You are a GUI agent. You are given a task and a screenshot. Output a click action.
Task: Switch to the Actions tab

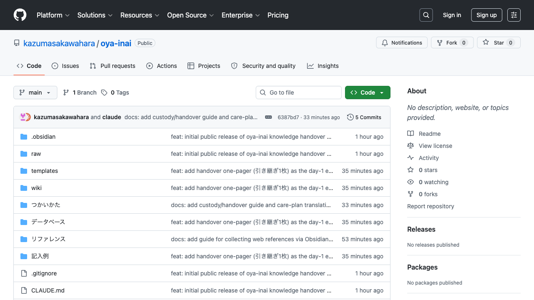161,66
